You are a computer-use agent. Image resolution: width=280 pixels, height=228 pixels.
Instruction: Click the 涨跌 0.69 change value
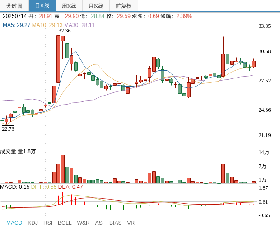point(145,16)
